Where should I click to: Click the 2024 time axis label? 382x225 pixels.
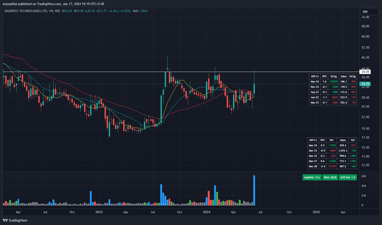207,212
